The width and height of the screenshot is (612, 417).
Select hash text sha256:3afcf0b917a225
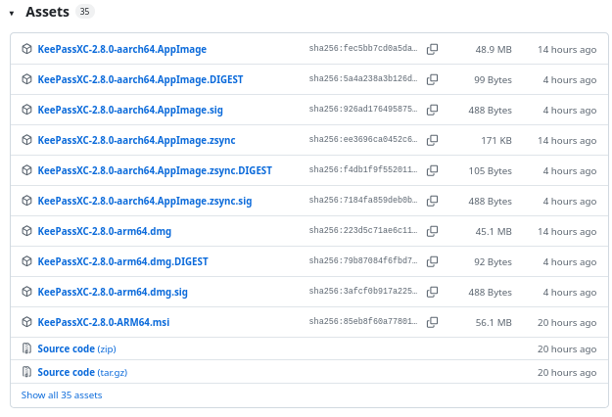tap(363, 291)
